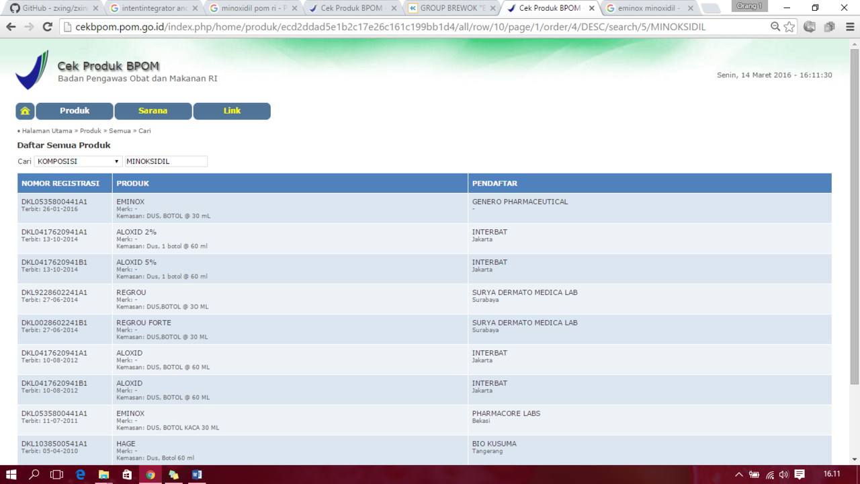Open the taskbar app beside Chrome
Viewport: 860px width, 484px height.
click(173, 474)
